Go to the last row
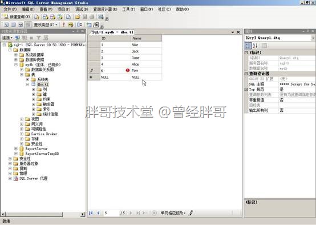This screenshot has width=316, height=225. 138,212
